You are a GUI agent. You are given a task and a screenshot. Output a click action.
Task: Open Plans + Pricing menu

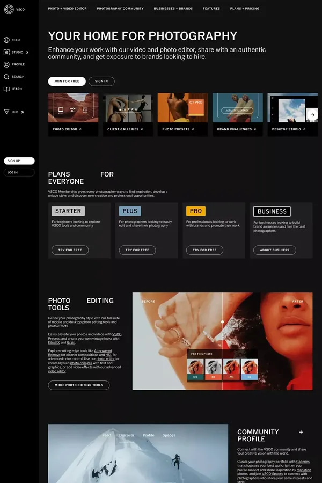[x=245, y=8]
